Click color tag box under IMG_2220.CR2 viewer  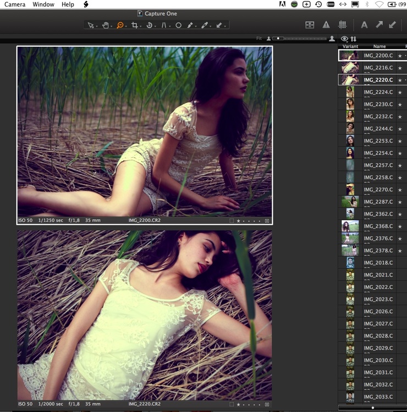(x=232, y=404)
